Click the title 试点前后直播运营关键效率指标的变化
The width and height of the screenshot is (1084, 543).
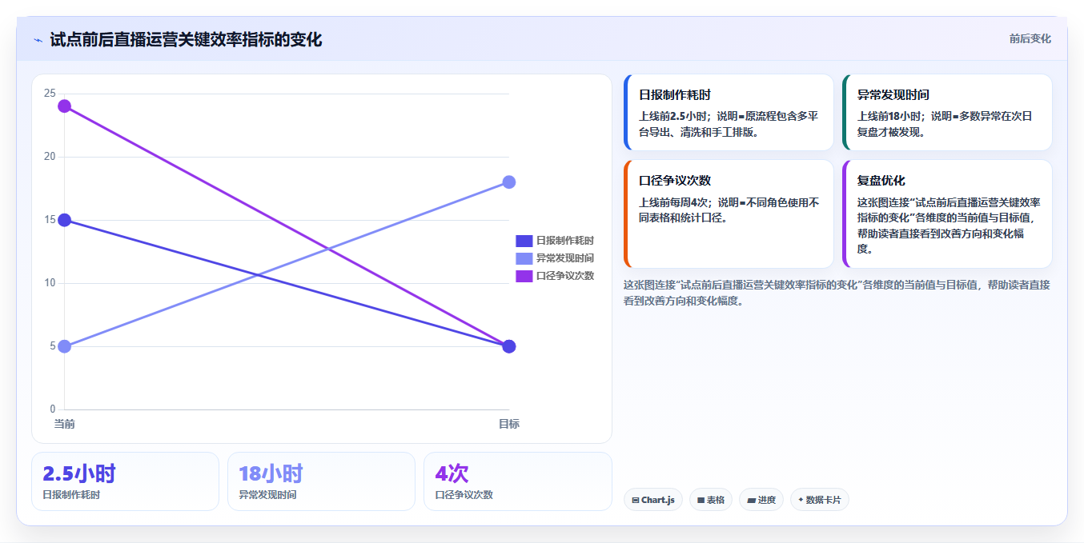click(x=186, y=40)
